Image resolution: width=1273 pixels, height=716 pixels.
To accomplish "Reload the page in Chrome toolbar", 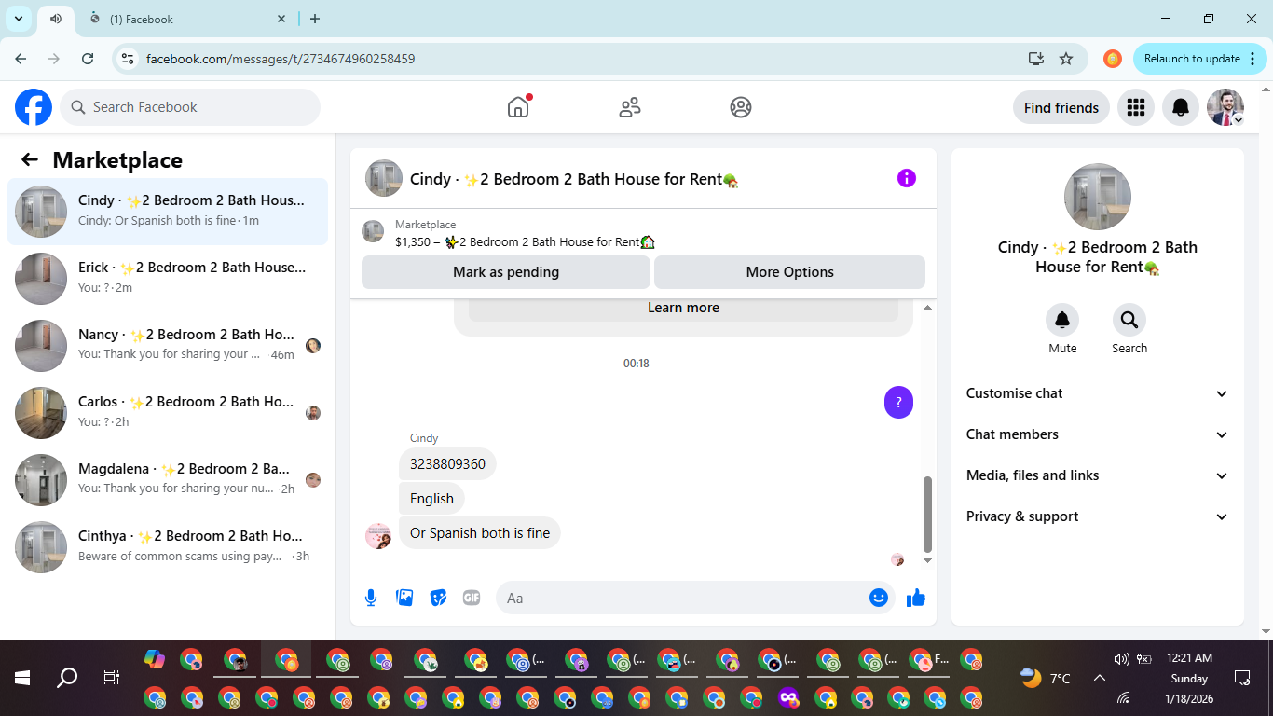I will (88, 59).
